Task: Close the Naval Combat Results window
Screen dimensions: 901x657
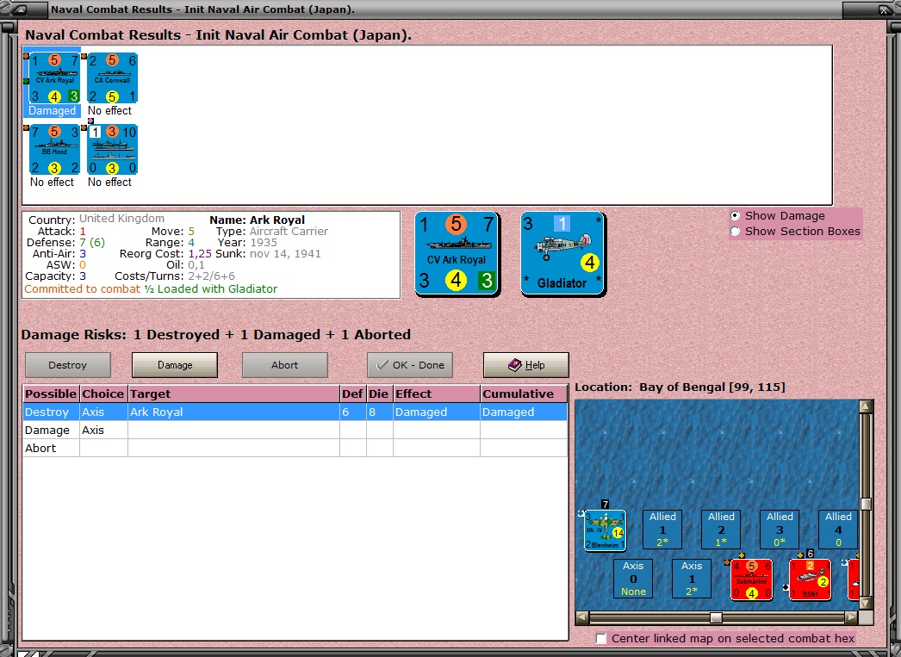Action: (x=883, y=9)
